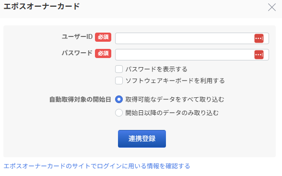Click the ソフトウェアキーボードを利用する label text

(175, 81)
